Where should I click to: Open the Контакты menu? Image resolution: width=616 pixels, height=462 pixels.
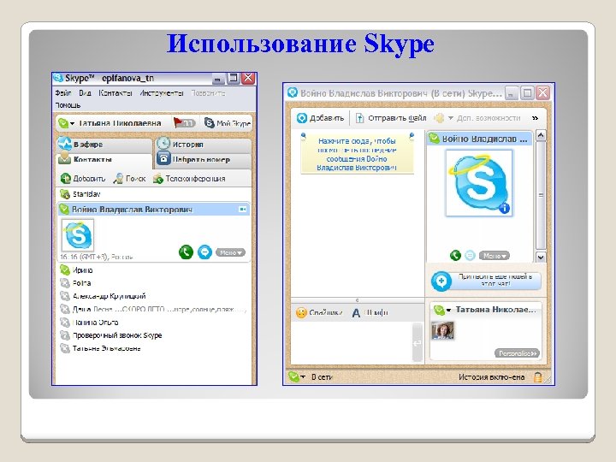pyautogui.click(x=115, y=93)
